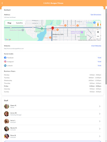Expand Jenna W. Marketing Manager chevron
107x142 pixels.
tap(100, 114)
